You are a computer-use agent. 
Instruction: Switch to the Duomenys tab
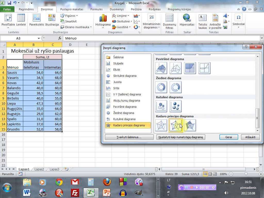pyautogui.click(x=117, y=9)
